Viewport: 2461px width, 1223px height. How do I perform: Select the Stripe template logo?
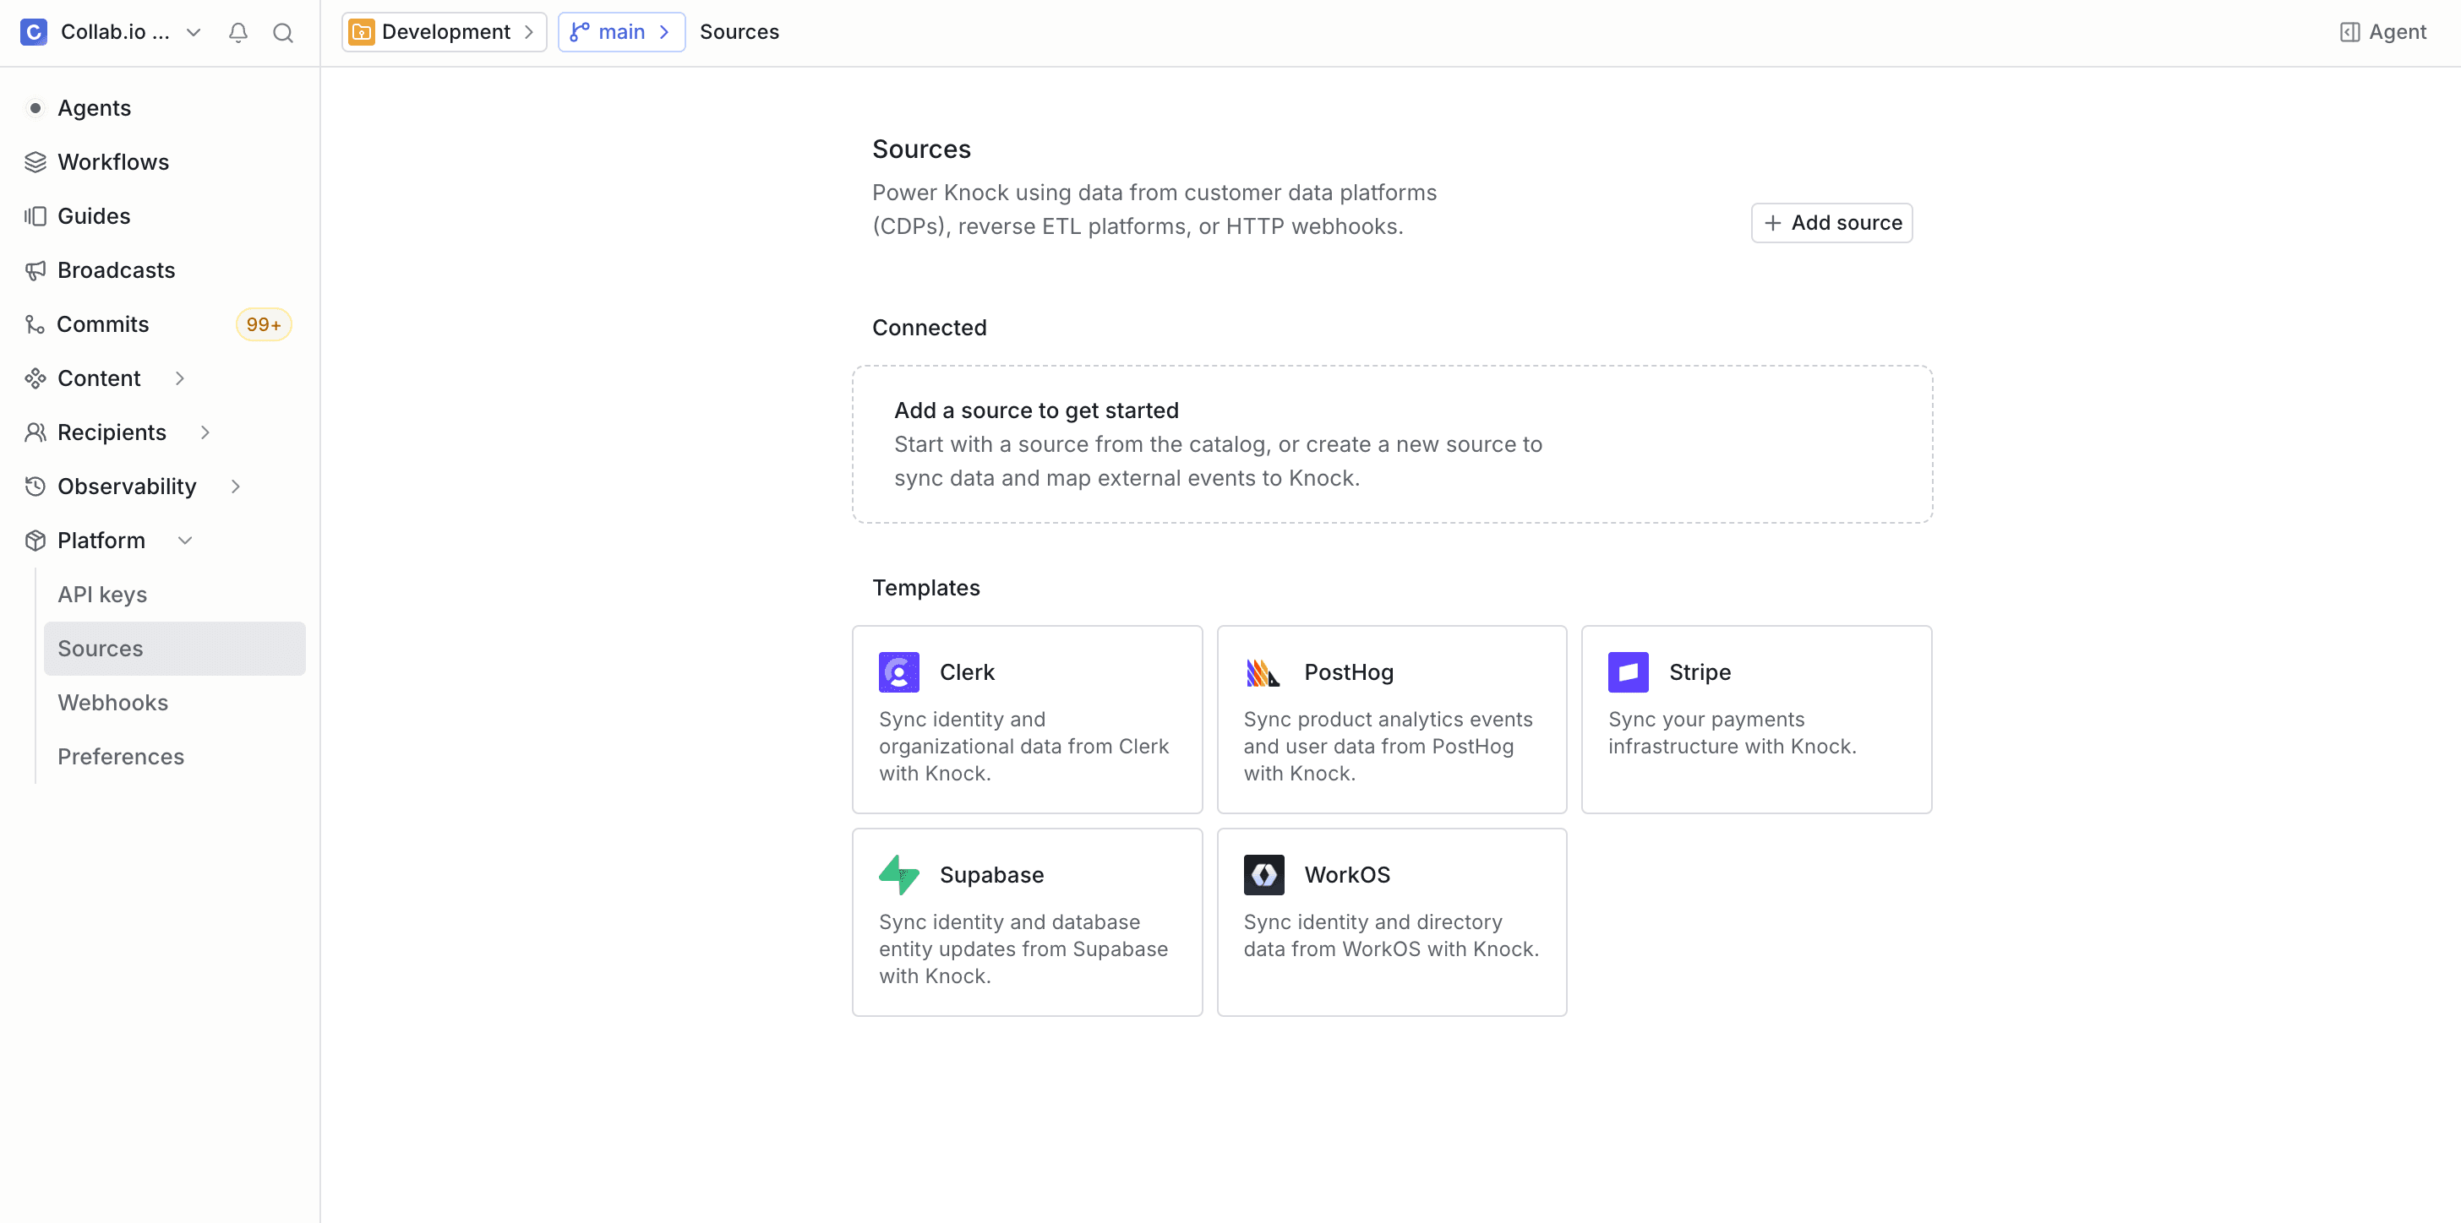[x=1628, y=671]
